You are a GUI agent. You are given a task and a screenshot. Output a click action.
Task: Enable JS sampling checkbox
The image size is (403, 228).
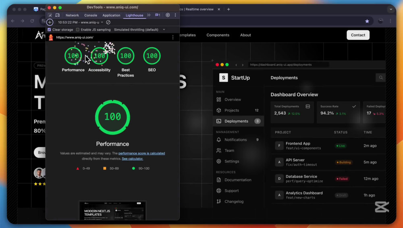78,29
